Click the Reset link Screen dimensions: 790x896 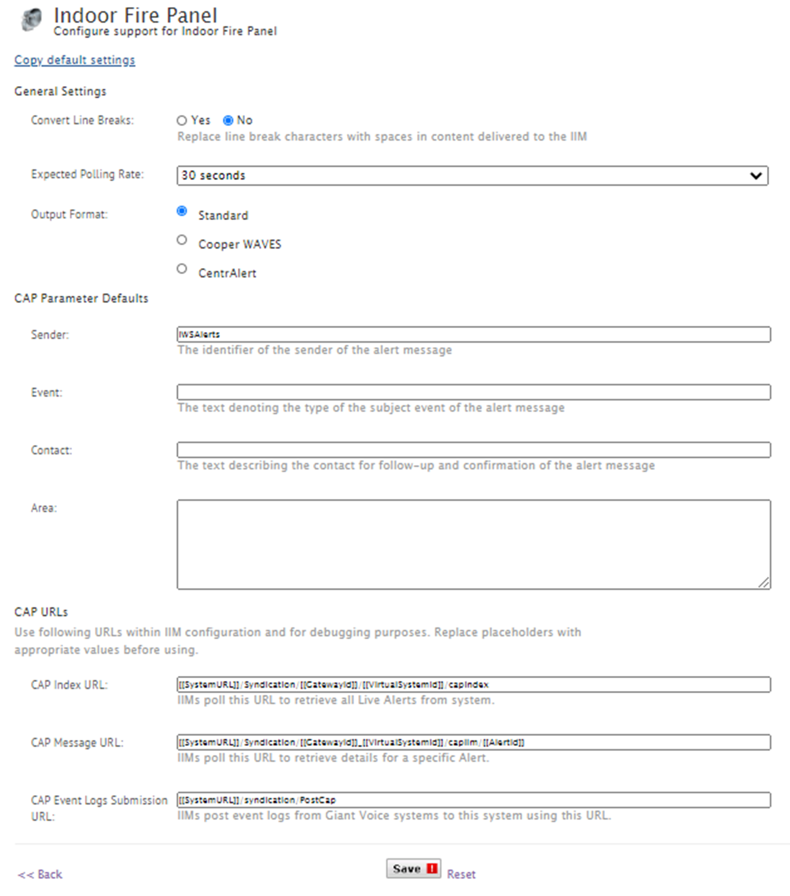coord(461,875)
